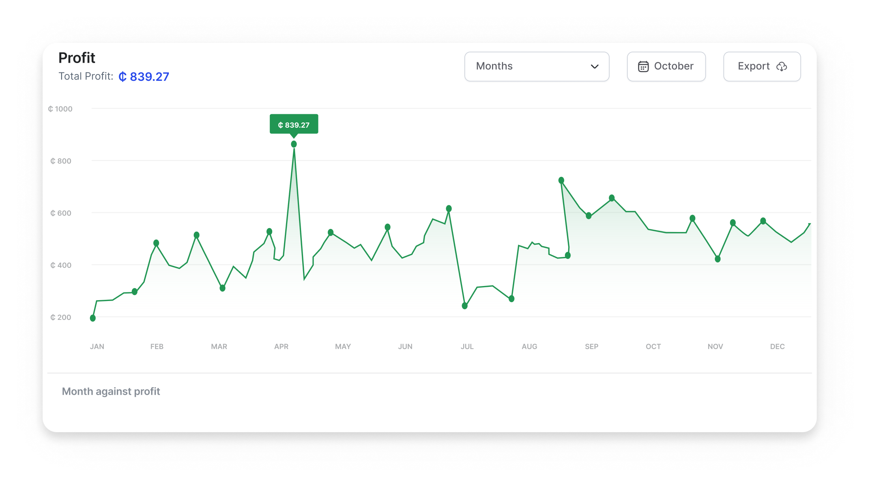Click the AUG axis label
The image size is (870, 485).
(x=529, y=346)
